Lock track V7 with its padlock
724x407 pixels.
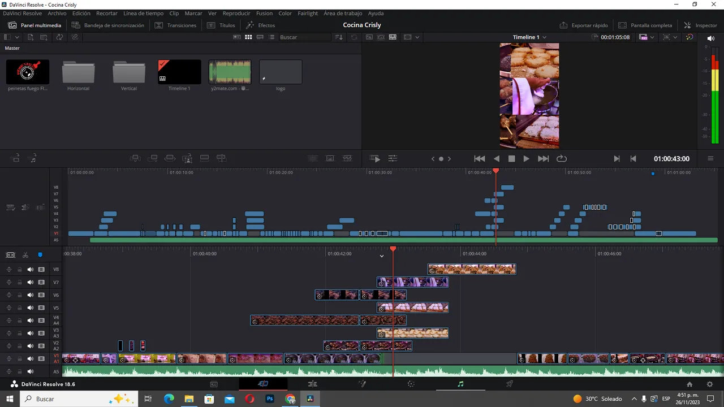click(x=19, y=283)
